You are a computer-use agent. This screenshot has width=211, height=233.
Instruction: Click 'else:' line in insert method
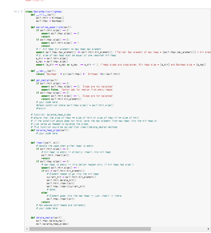click(45, 193)
